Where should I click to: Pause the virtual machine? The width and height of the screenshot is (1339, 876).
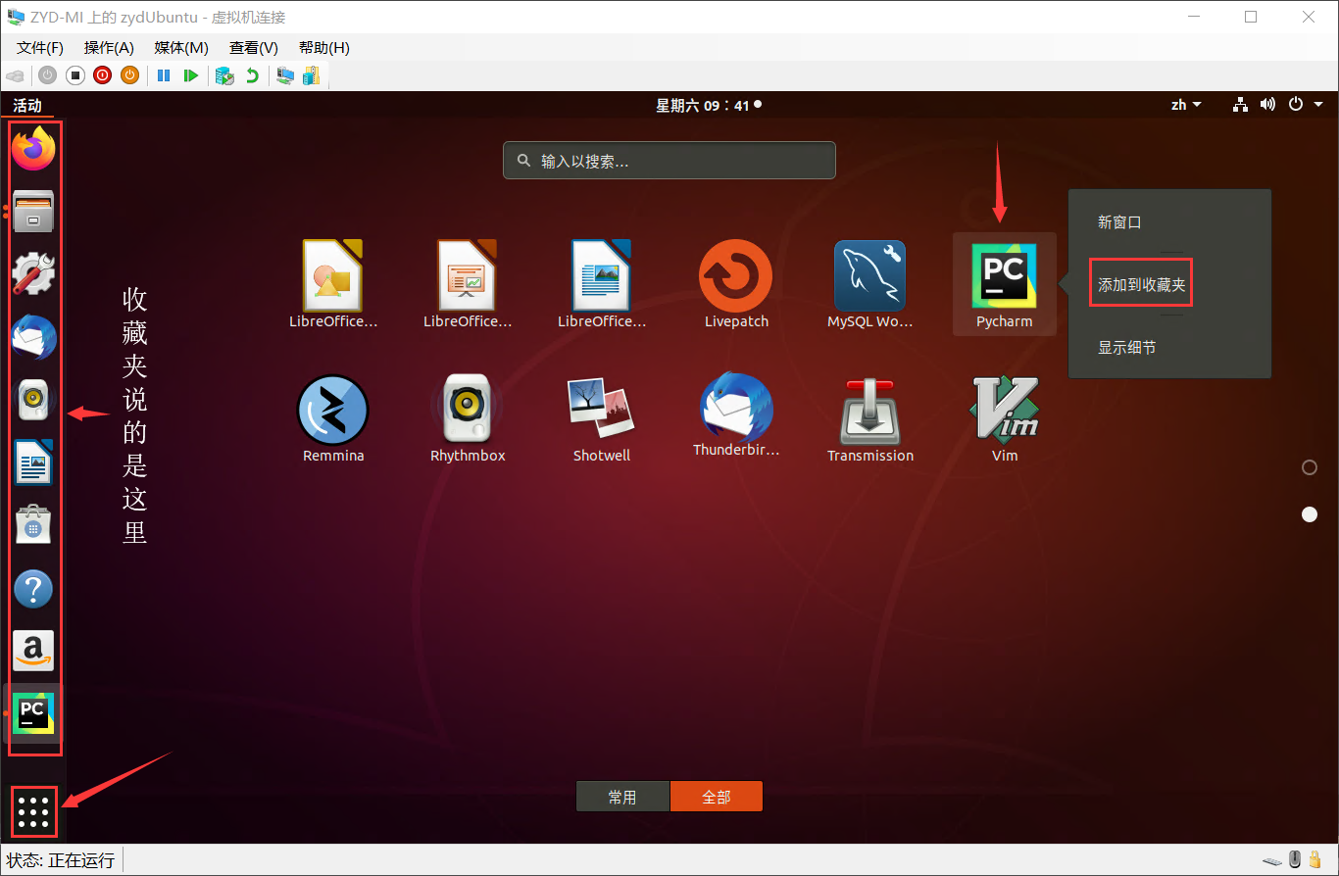pos(164,75)
